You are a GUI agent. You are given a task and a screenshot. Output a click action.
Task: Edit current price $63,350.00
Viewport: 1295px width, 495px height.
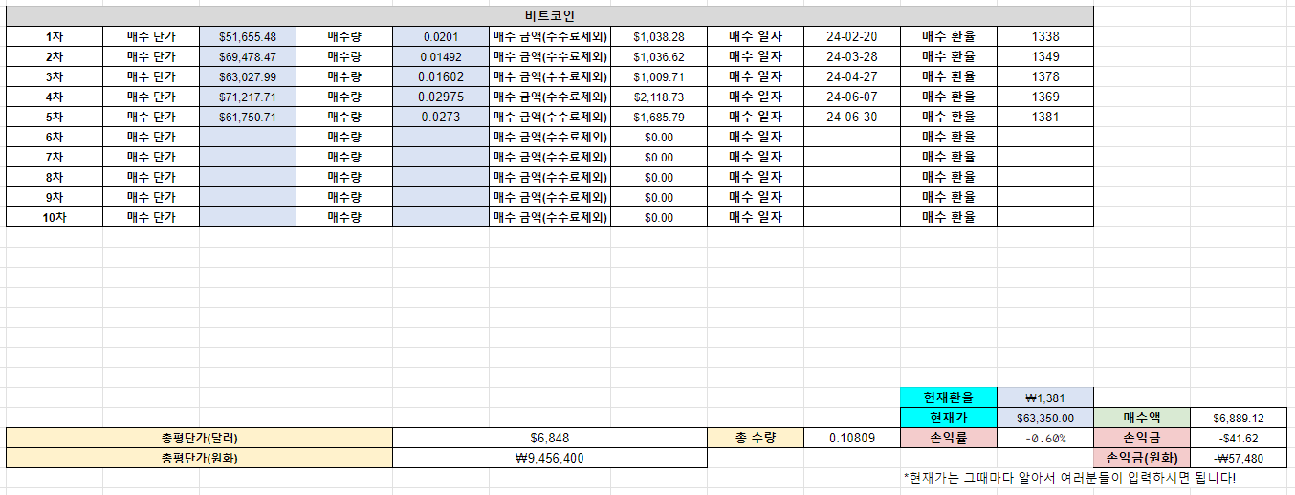[1045, 418]
